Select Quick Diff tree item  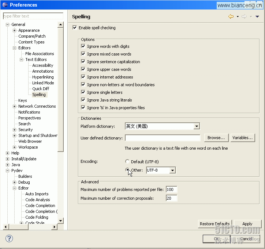click(41, 89)
